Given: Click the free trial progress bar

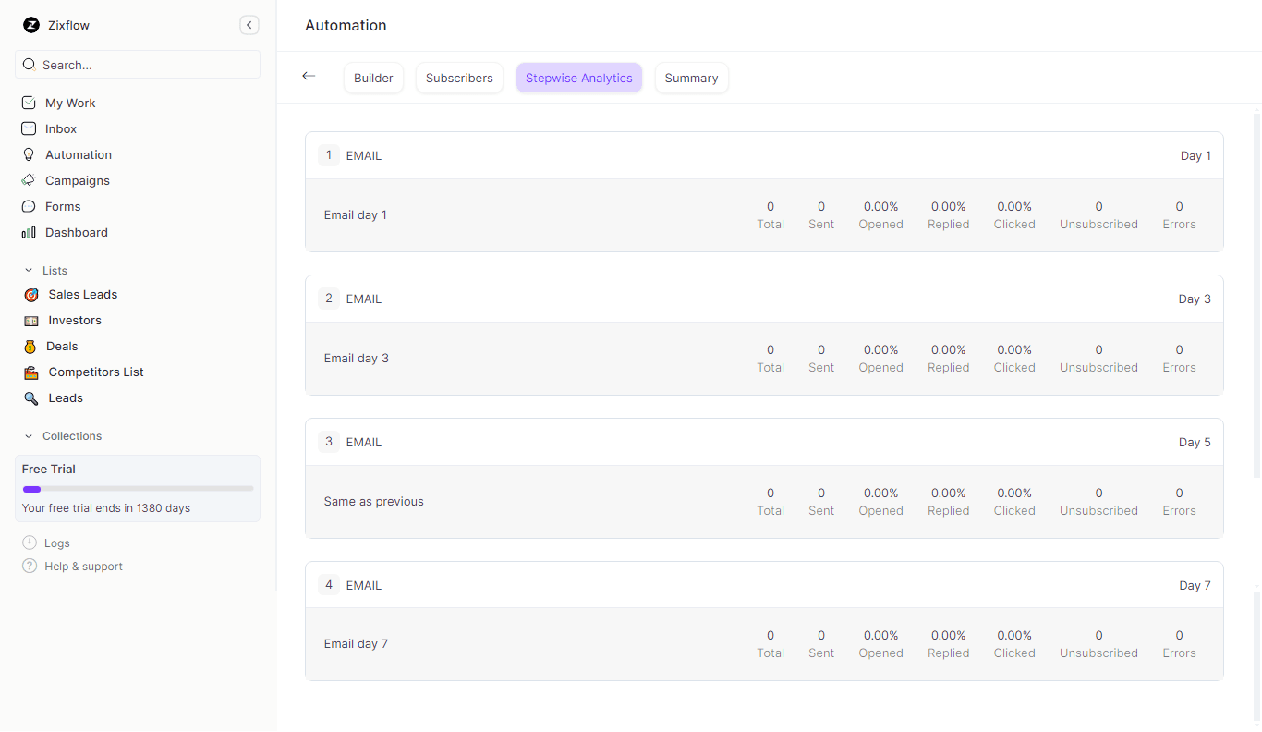Looking at the screenshot, I should (137, 489).
